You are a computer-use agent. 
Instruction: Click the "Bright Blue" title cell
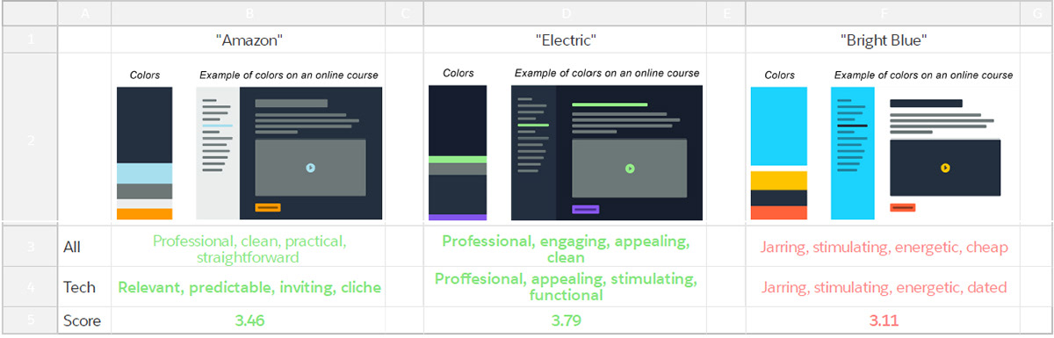[x=882, y=40]
